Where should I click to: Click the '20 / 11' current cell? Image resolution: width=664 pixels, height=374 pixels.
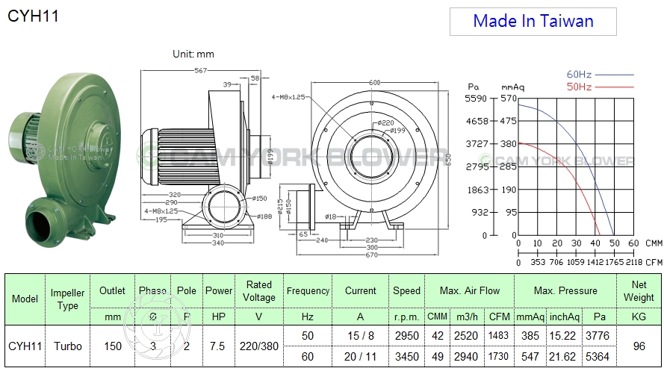click(x=360, y=357)
